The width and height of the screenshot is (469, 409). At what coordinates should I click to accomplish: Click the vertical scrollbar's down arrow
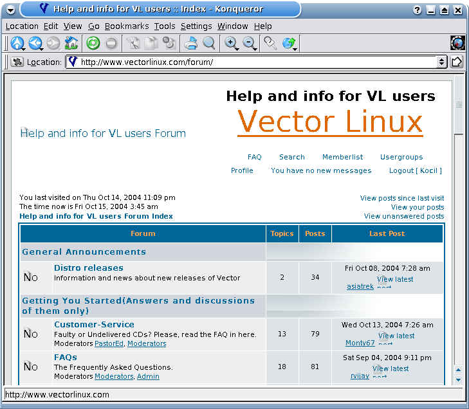(x=458, y=379)
